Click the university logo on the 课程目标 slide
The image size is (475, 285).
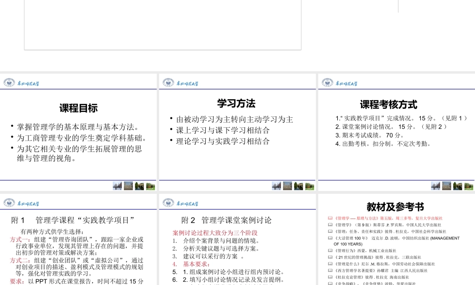tap(9, 83)
